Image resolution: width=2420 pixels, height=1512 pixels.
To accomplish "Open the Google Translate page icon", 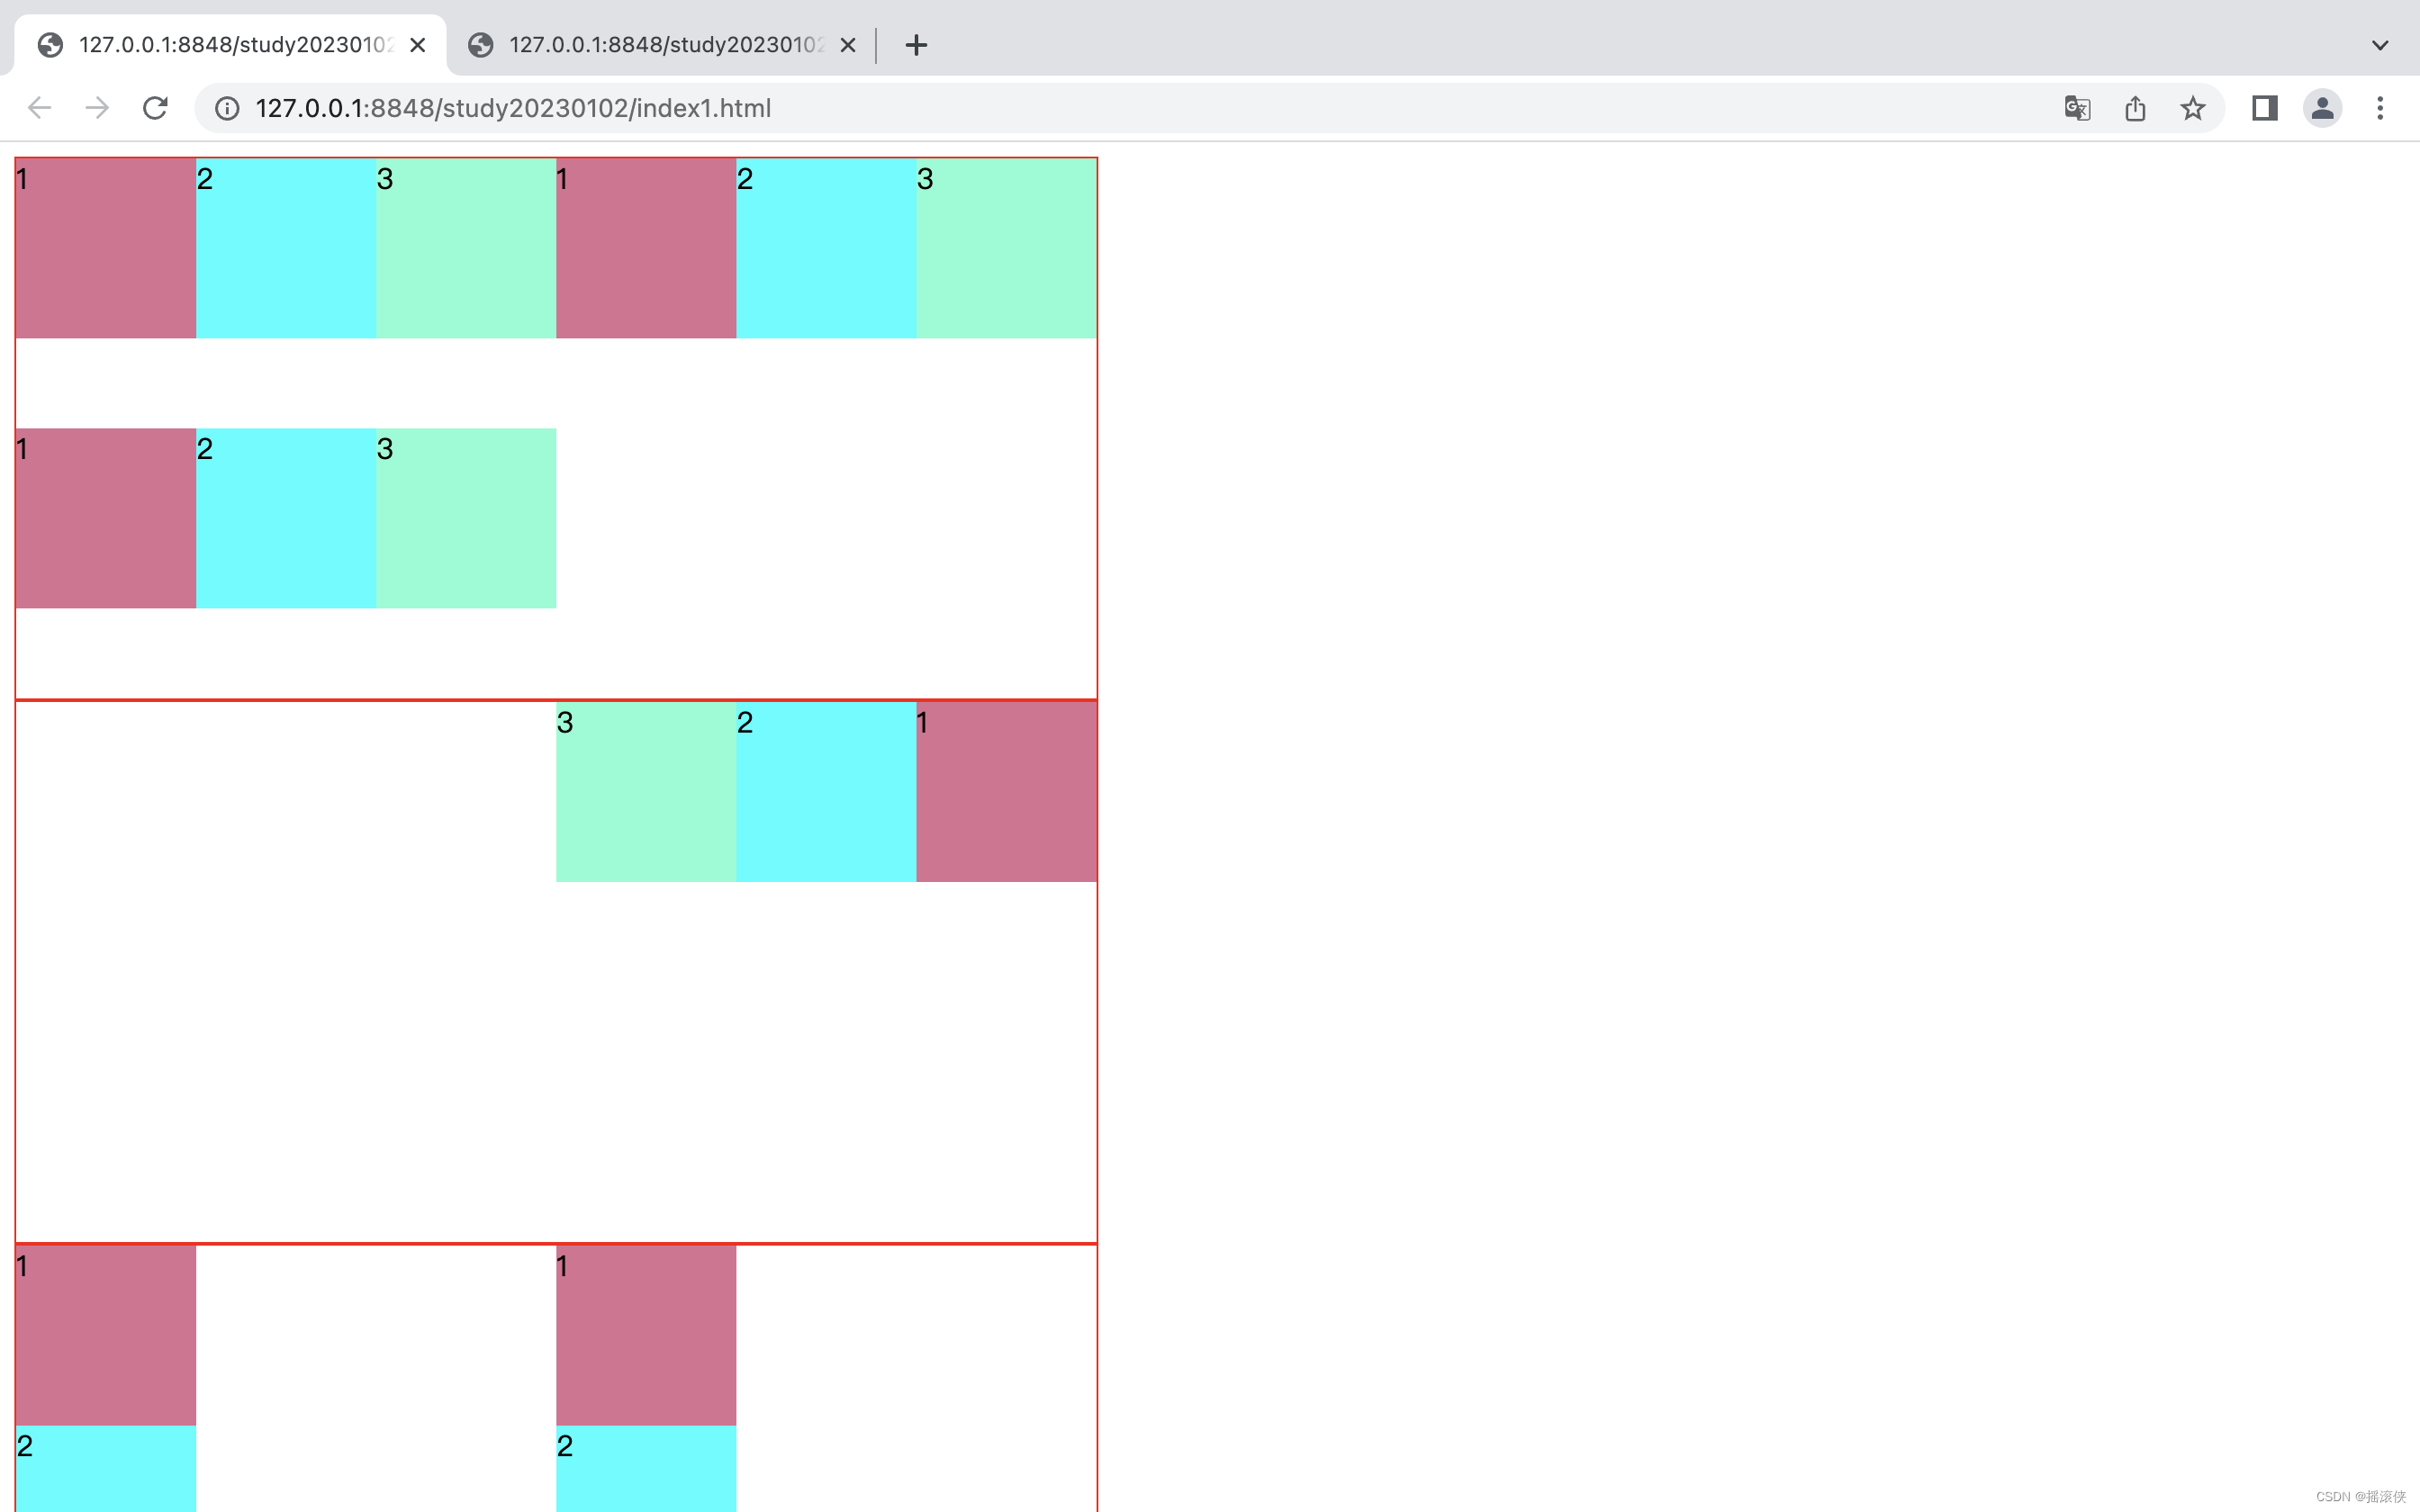I will click(x=2077, y=108).
